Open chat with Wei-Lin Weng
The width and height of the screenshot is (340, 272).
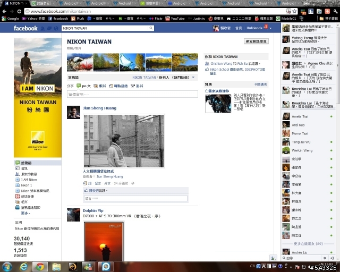[x=308, y=150]
